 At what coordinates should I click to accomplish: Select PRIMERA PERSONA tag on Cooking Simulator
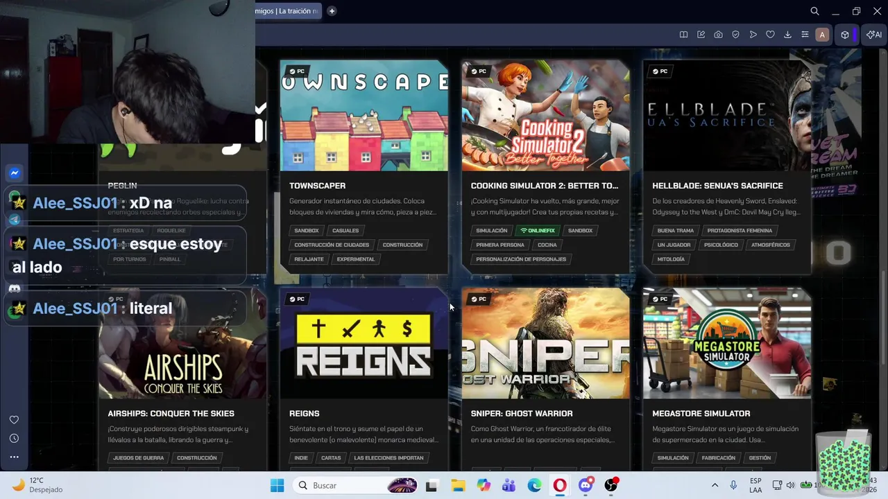pos(500,245)
